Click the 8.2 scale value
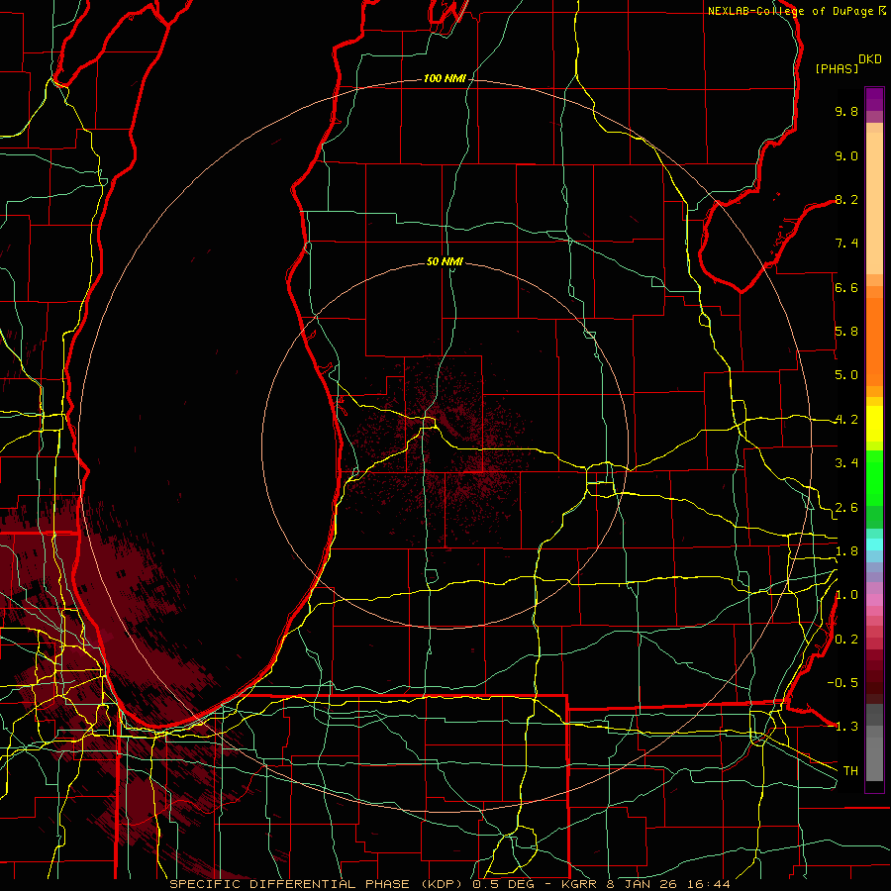The image size is (891, 891). coord(846,199)
